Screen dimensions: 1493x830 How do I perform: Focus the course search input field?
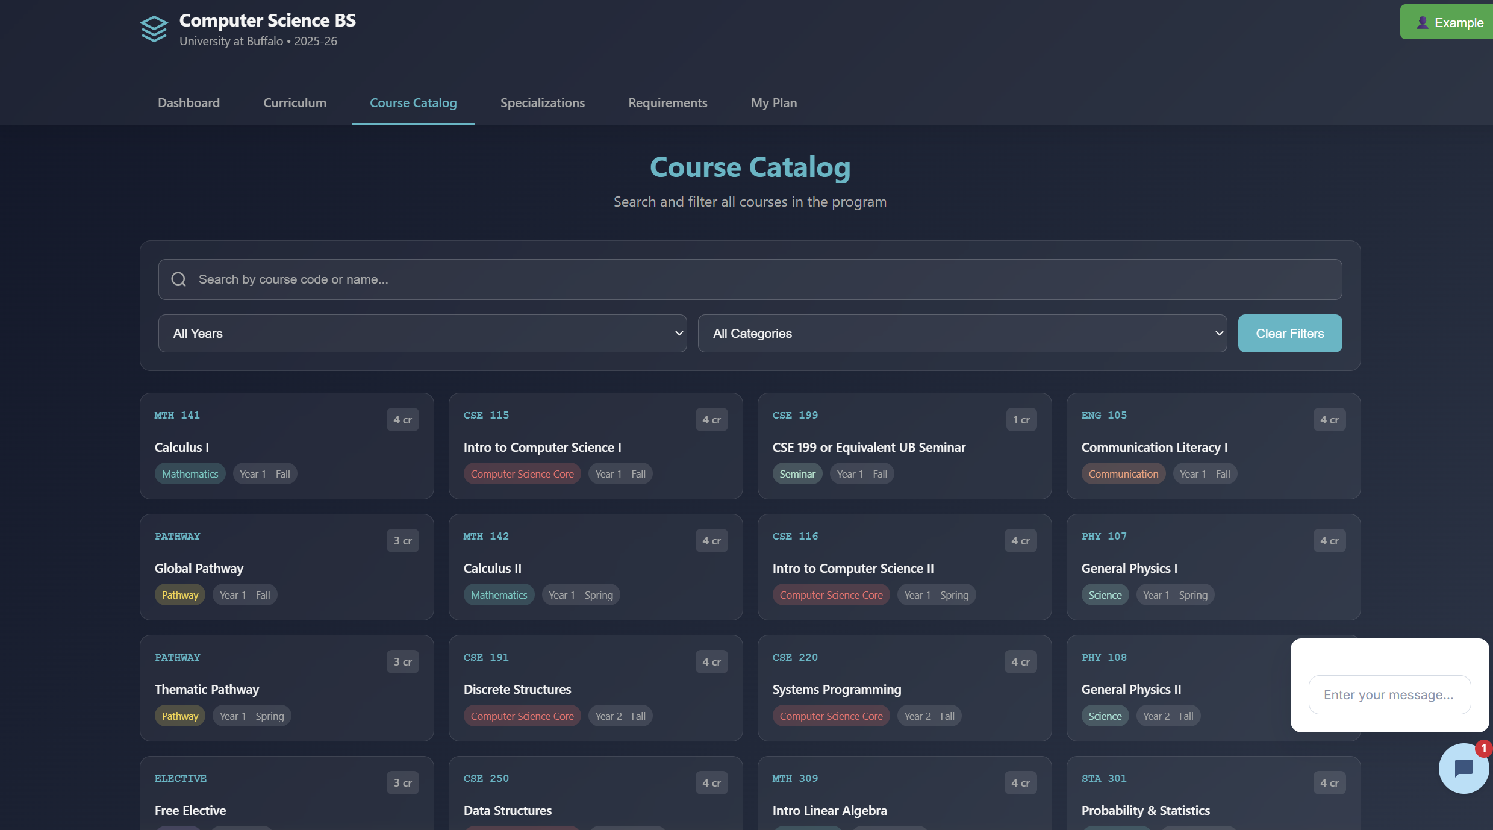750,279
